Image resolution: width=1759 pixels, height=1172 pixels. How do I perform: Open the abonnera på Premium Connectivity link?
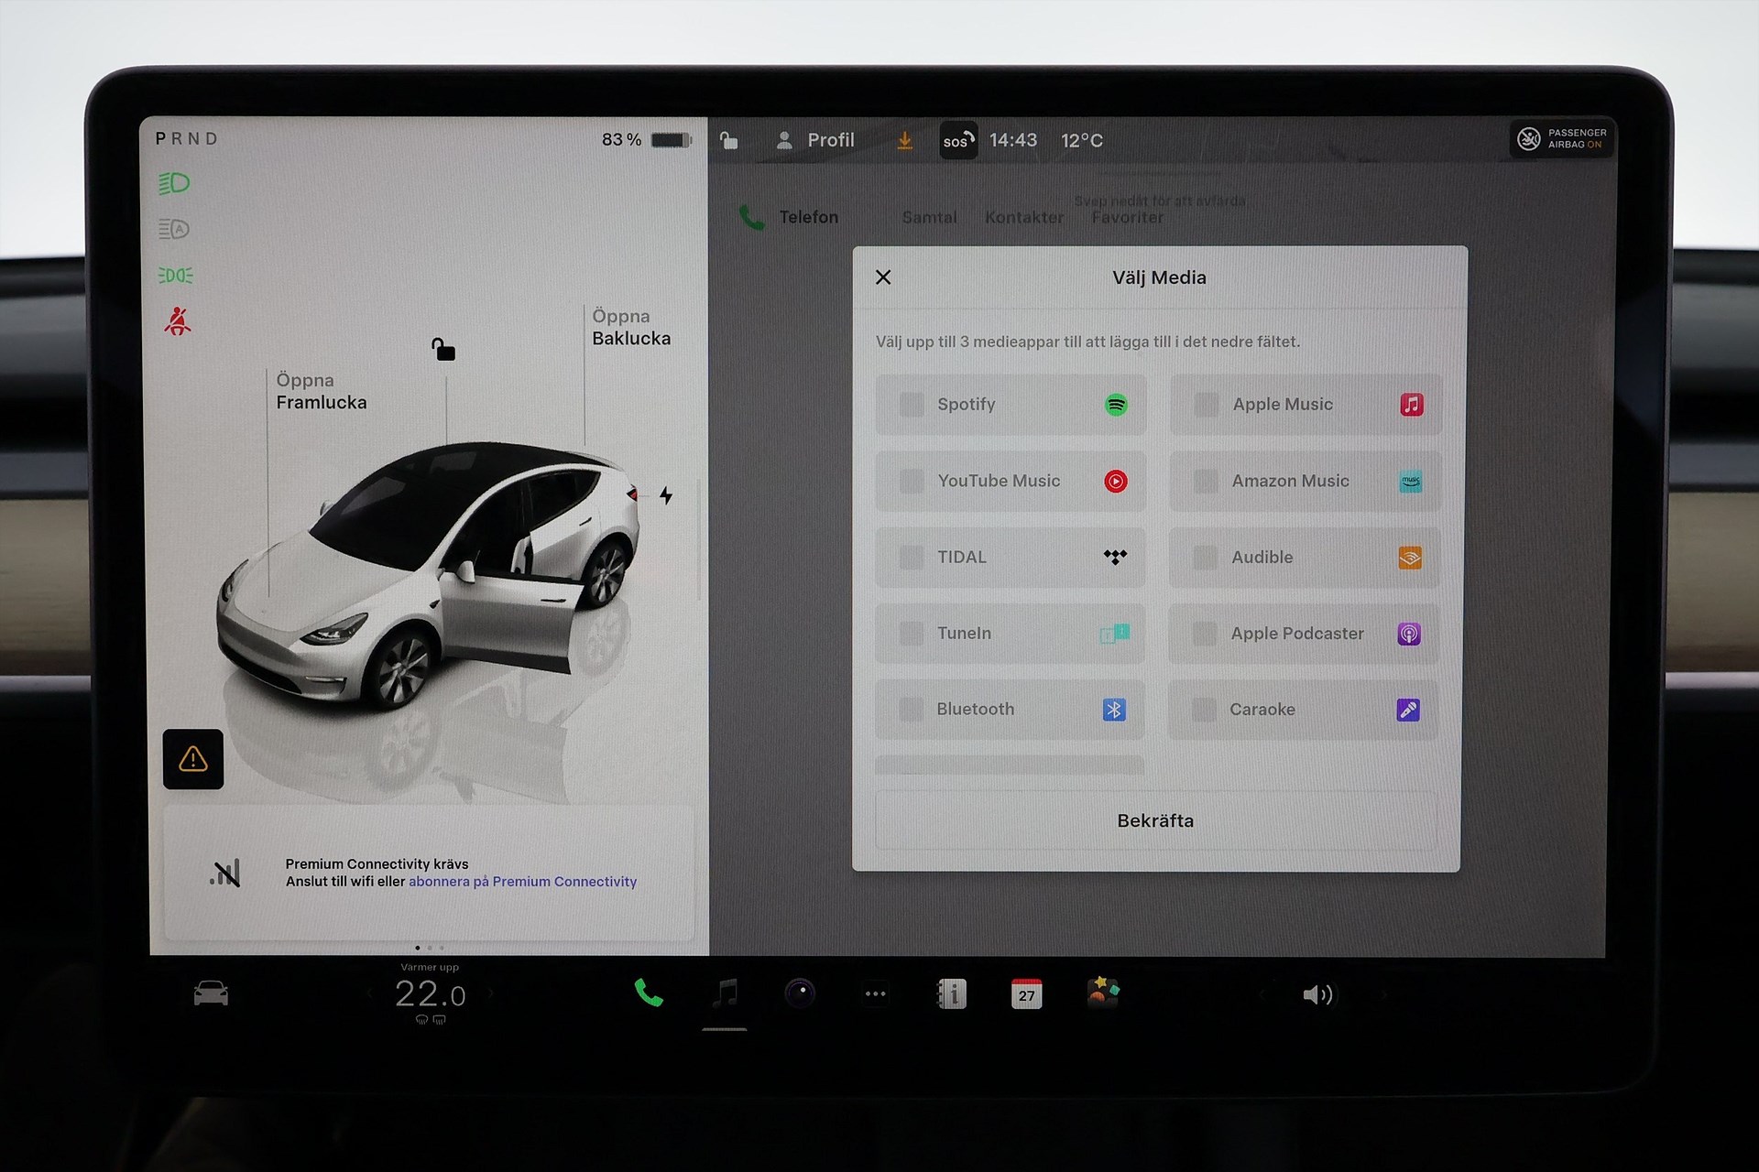tap(522, 882)
